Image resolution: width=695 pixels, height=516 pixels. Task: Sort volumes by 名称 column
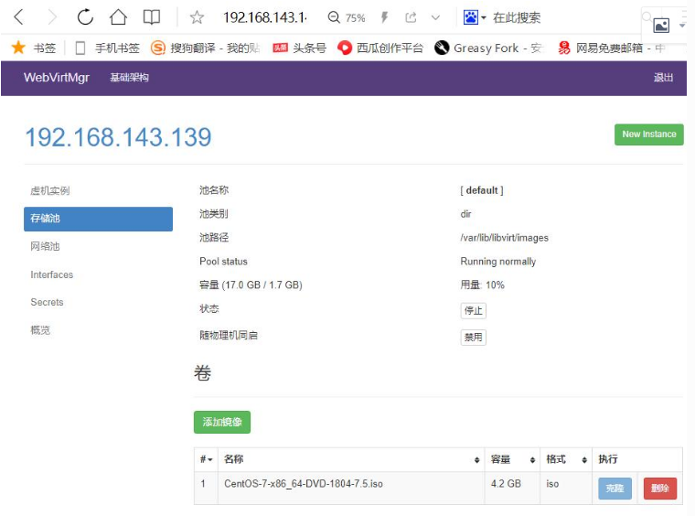pos(351,459)
